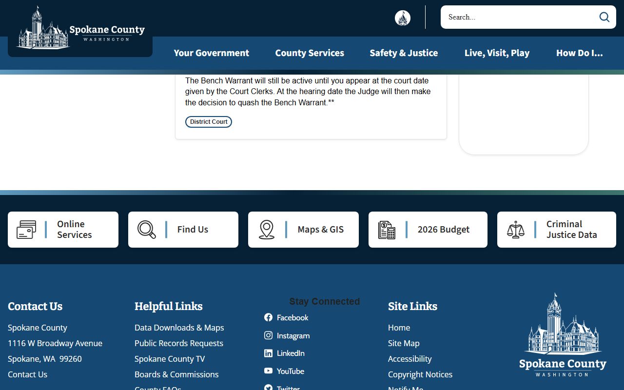The height and width of the screenshot is (390, 624).
Task: Open the Live, Visit, Play menu
Action: pos(497,53)
